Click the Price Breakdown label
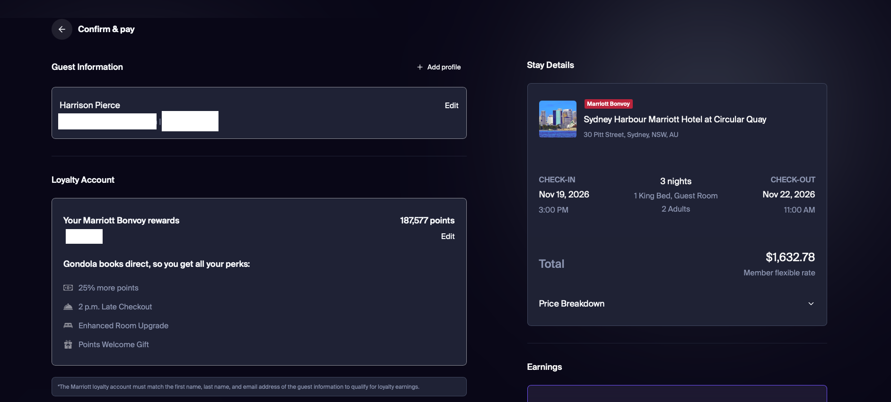The image size is (891, 402). point(572,304)
